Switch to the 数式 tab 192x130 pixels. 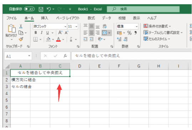pos(91,18)
